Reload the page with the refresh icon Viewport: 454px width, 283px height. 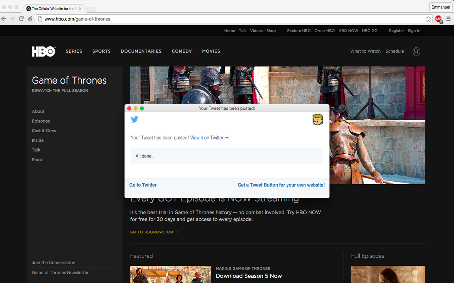coord(21,19)
